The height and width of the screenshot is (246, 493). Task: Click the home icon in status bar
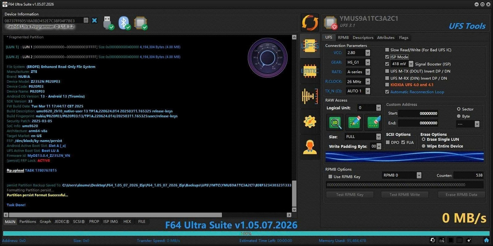coord(486,241)
